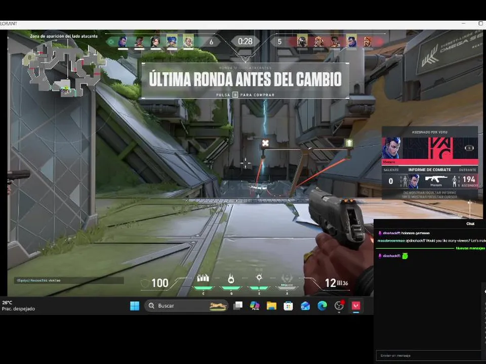This screenshot has width=486, height=364.
Task: Open Task View from the taskbar
Action: (238, 306)
